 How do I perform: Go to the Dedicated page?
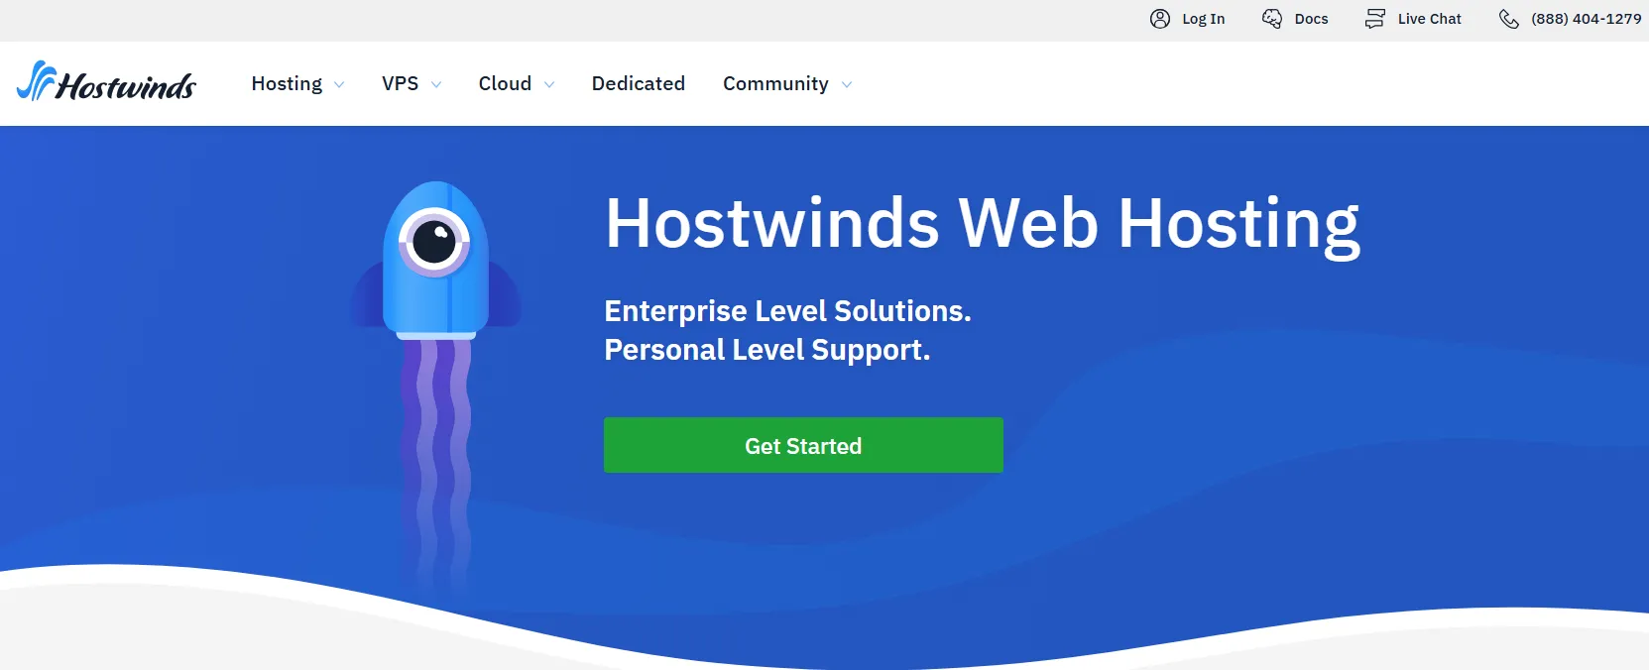639,83
